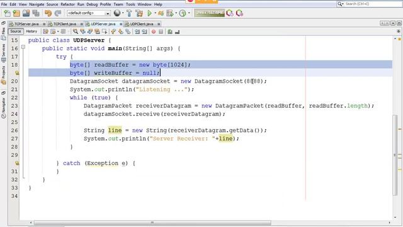The height and width of the screenshot is (227, 403).
Task: Click the hint lightbulb beside the catch line
Action: (17, 163)
